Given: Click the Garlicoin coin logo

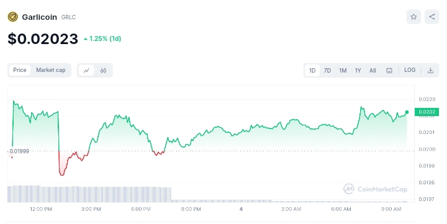Looking at the screenshot, I should pyautogui.click(x=12, y=17).
